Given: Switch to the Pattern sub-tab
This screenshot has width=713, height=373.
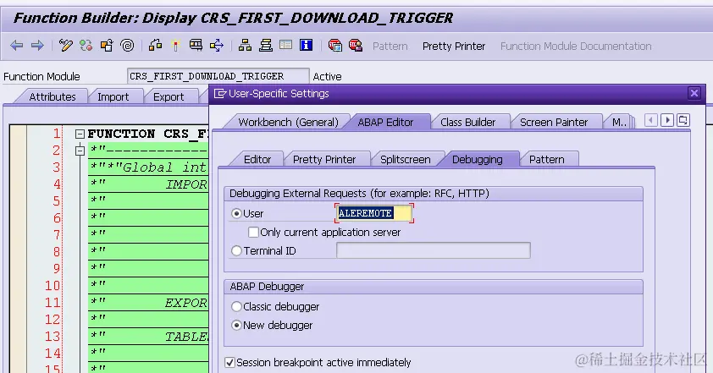Looking at the screenshot, I should tap(546, 160).
